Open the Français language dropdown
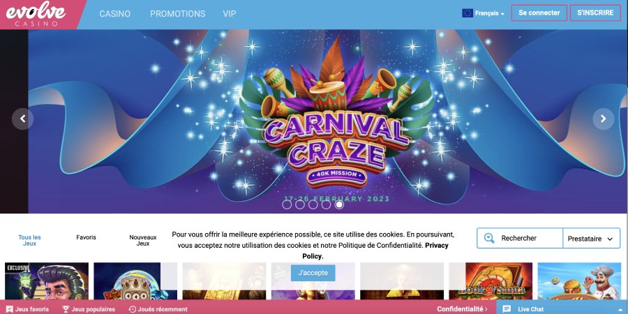The width and height of the screenshot is (628, 314). (484, 13)
